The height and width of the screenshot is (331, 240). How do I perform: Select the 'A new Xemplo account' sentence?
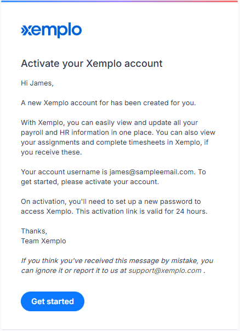click(108, 103)
